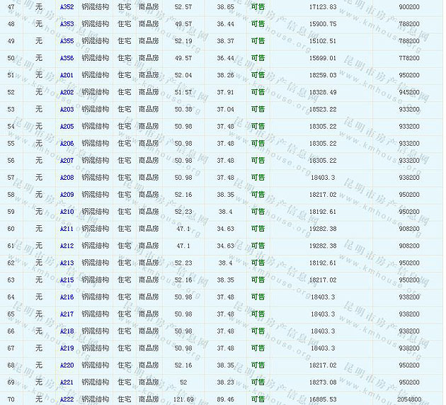Open the A353 room link
This screenshot has height=405, width=446.
67,24
